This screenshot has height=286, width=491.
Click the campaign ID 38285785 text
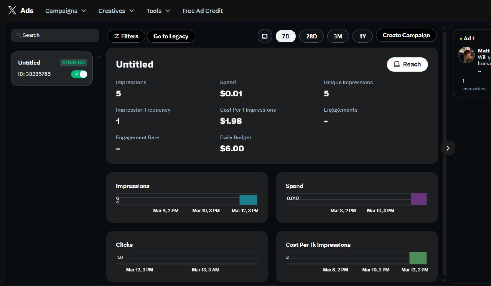coord(35,74)
